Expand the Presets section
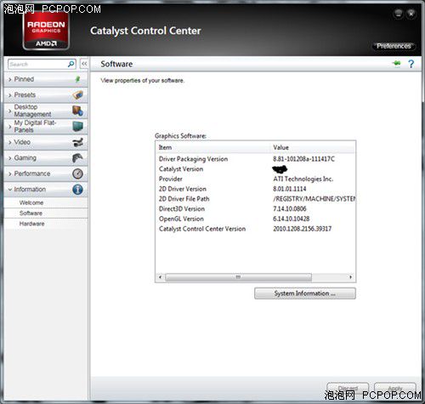The width and height of the screenshot is (425, 404). point(46,95)
